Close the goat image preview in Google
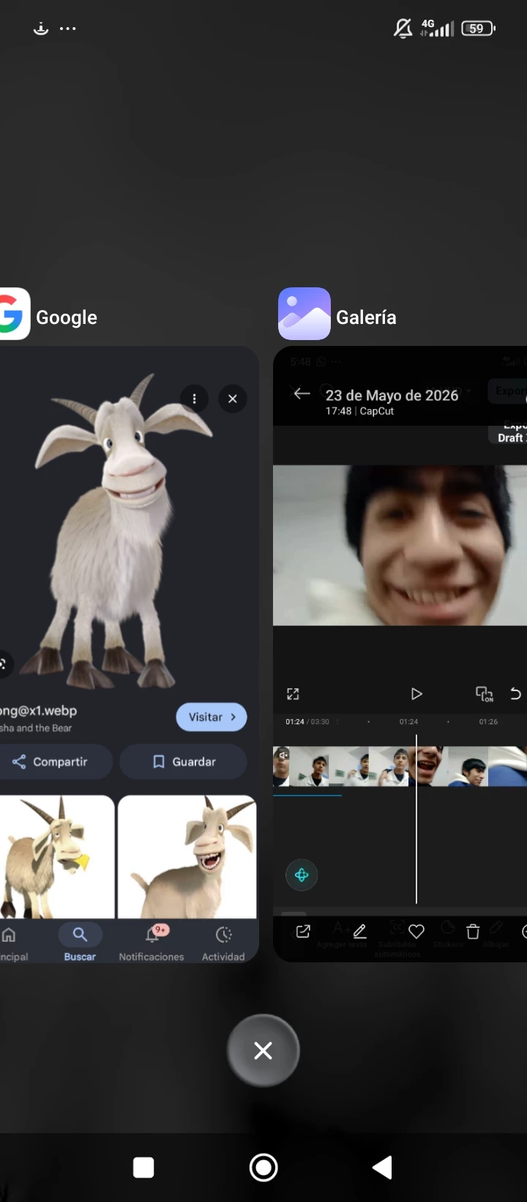527x1202 pixels. [233, 399]
